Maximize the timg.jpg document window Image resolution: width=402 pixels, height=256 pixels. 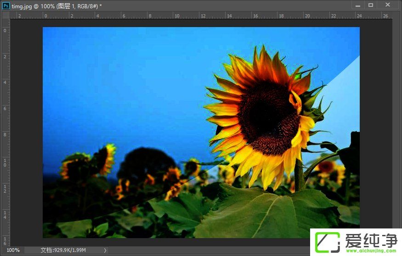(371, 5)
